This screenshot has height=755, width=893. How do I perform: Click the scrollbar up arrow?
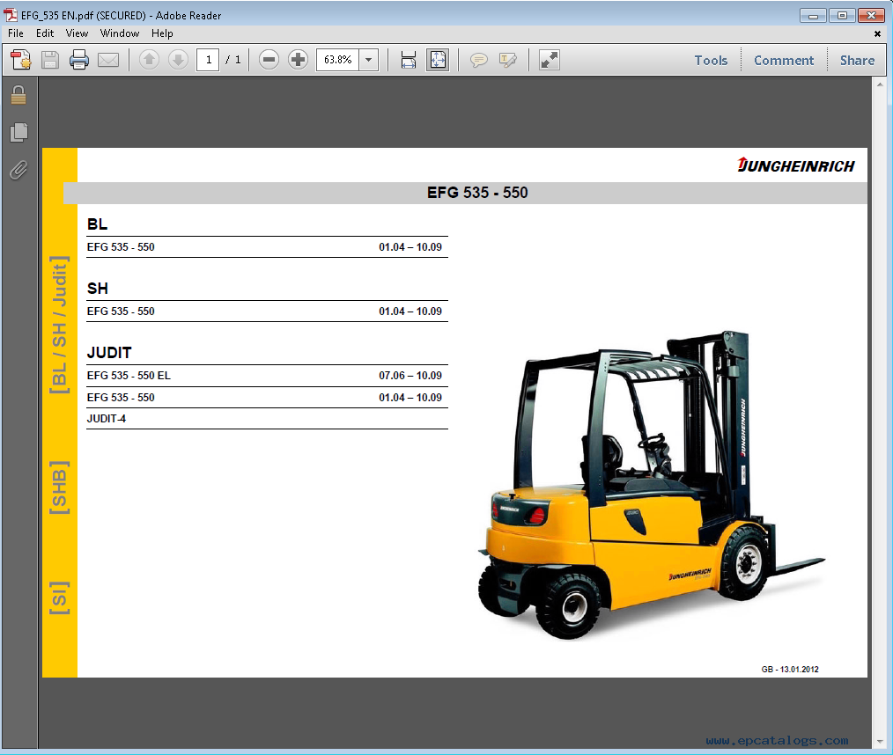(879, 84)
